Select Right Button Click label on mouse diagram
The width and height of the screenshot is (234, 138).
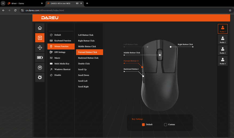pos(185,44)
